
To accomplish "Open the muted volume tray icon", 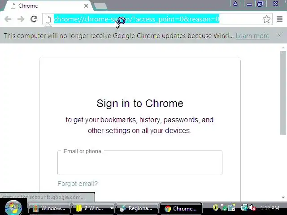I will point(252,208).
